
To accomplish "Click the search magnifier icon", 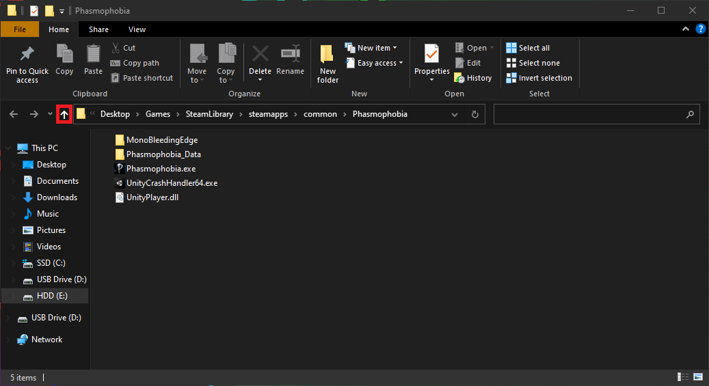I will (x=690, y=114).
